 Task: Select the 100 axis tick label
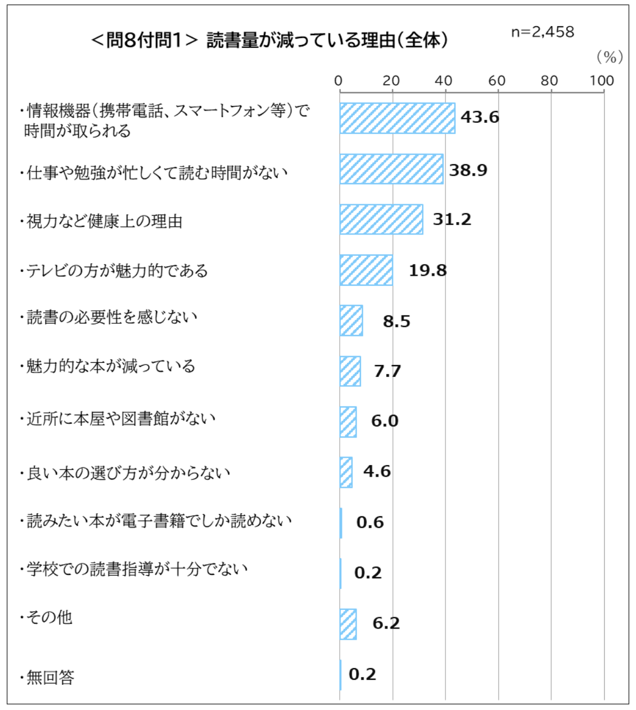(602, 81)
